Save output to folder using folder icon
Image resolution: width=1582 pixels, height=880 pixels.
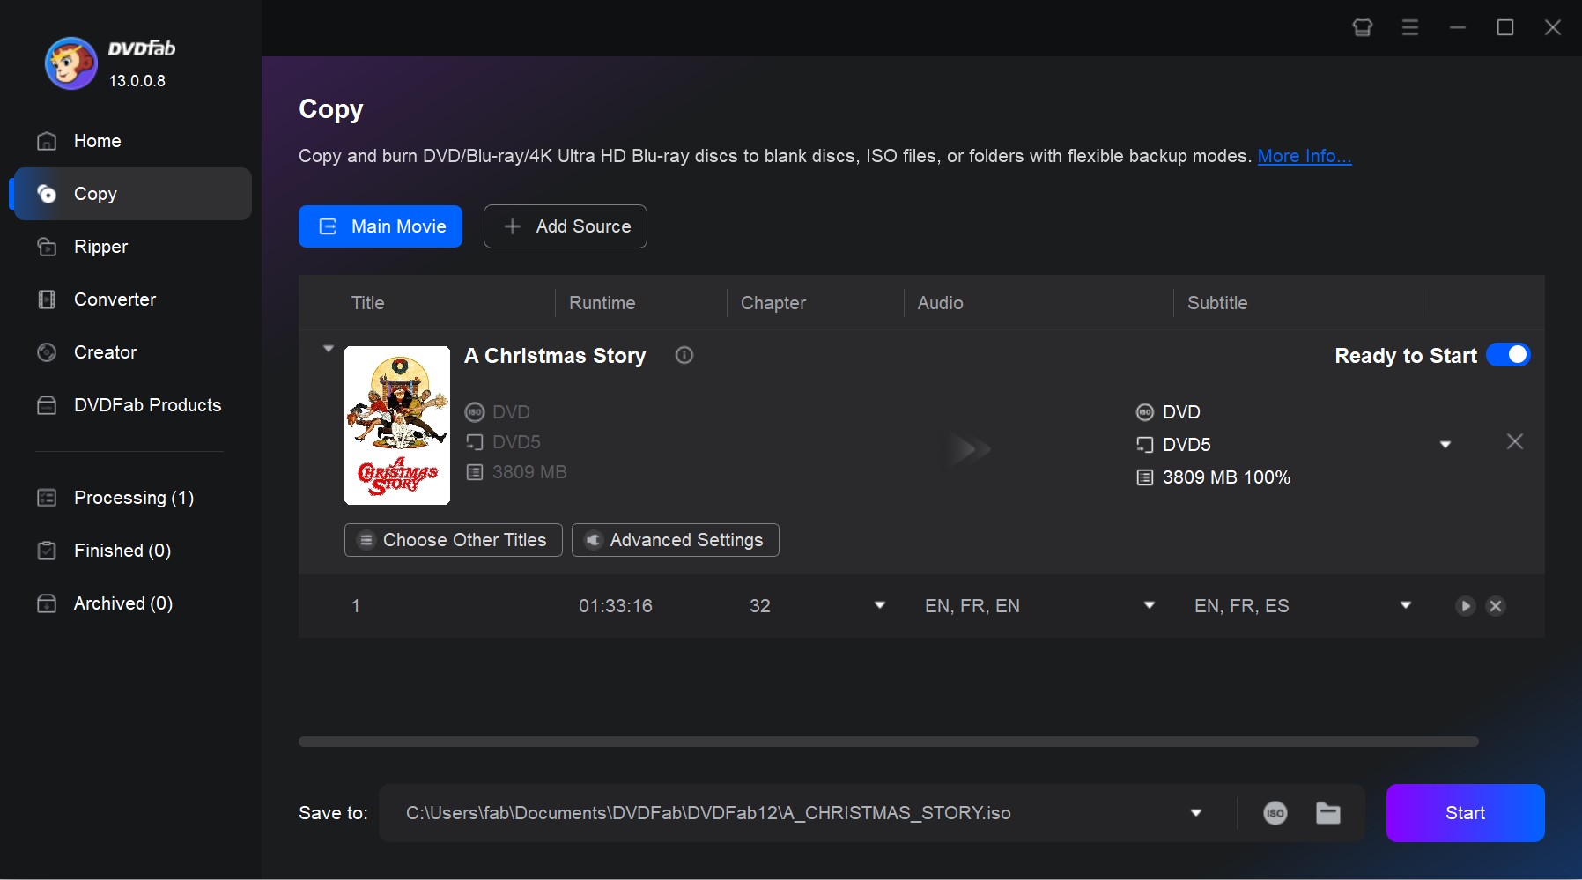click(x=1327, y=813)
